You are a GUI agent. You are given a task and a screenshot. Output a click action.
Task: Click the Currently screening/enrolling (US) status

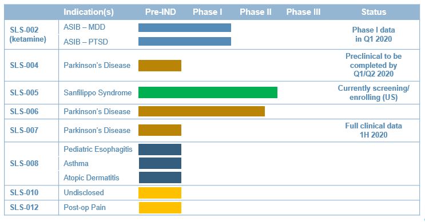click(374, 93)
